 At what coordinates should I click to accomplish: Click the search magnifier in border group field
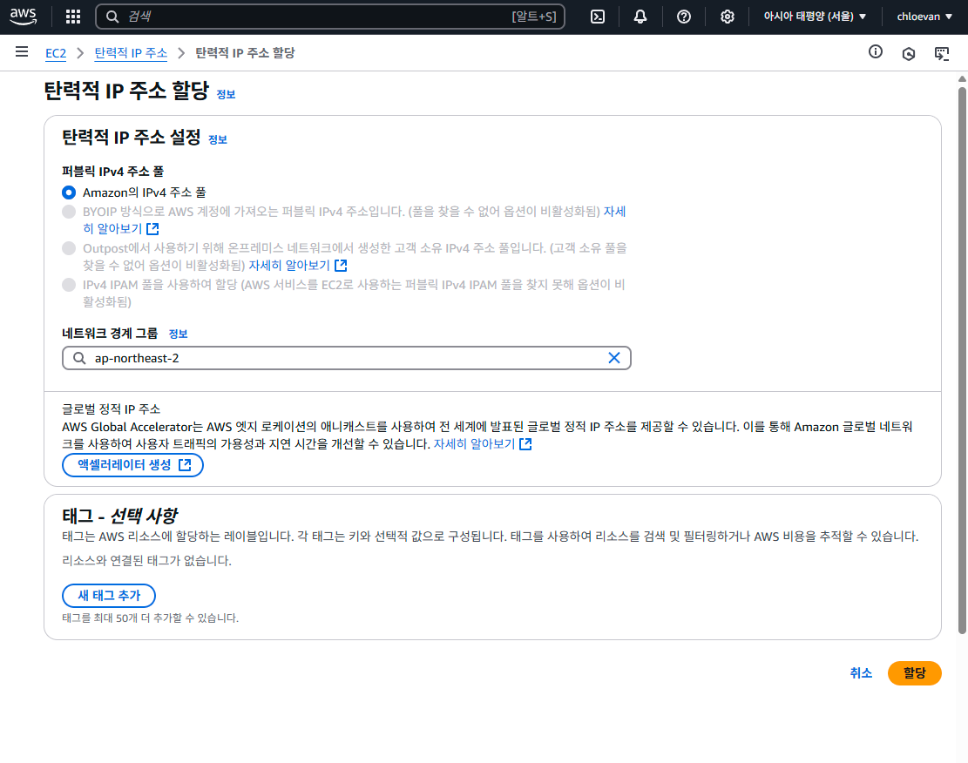pyautogui.click(x=79, y=358)
